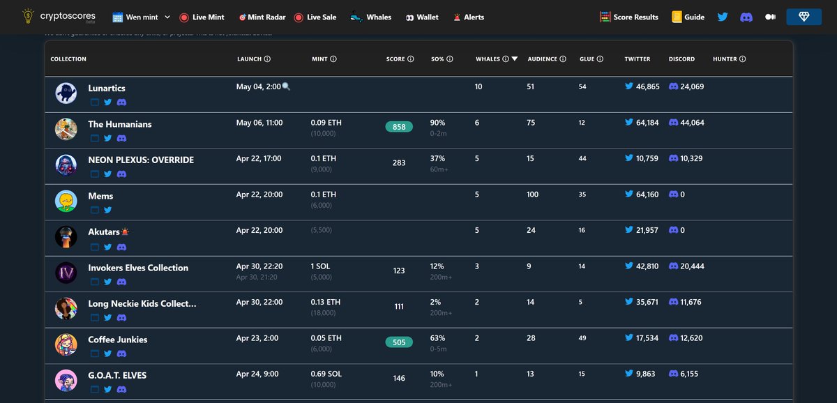Image resolution: width=837 pixels, height=403 pixels.
Task: Open Coffee Junkies website icon
Action: click(x=95, y=353)
